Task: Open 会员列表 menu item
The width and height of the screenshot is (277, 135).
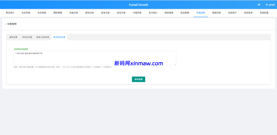Action: [x=26, y=13]
